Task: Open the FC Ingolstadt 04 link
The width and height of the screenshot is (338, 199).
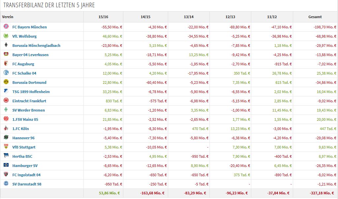Action: 26,175
